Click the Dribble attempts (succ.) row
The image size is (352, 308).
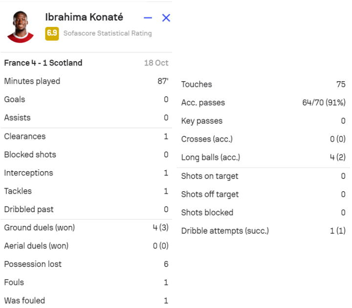coord(264,231)
